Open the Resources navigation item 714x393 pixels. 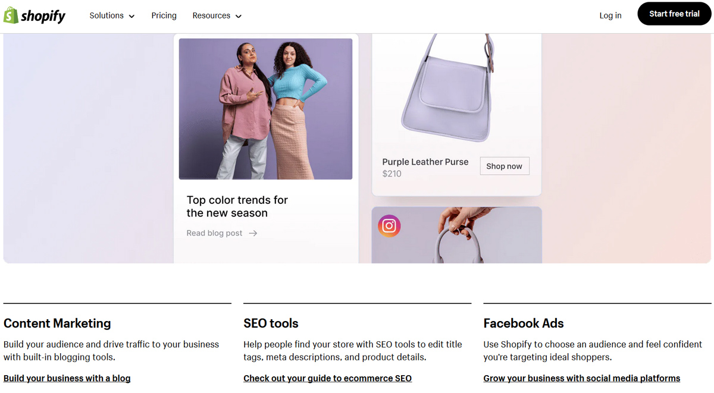tap(211, 15)
